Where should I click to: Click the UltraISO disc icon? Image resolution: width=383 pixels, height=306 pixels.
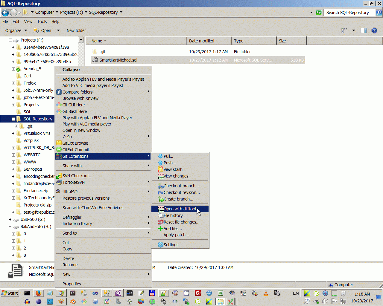point(58,192)
